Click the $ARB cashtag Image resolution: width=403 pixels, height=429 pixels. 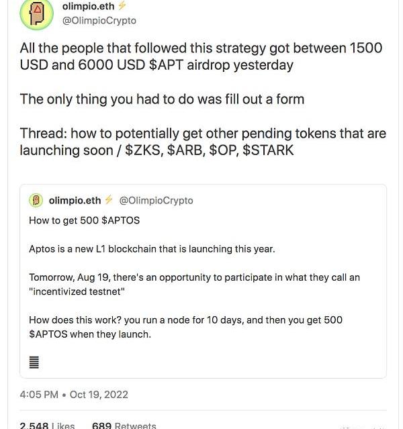point(184,150)
